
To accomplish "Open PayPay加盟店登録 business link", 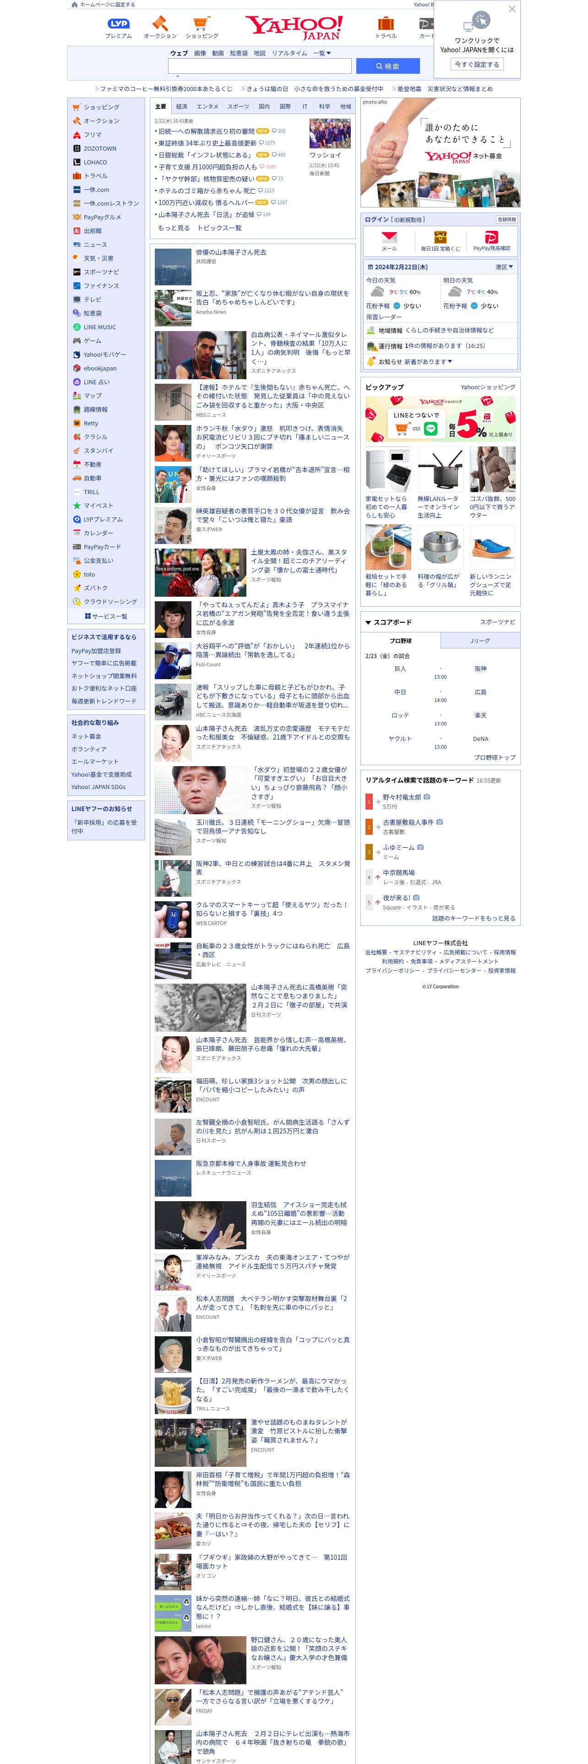I will pos(96,651).
